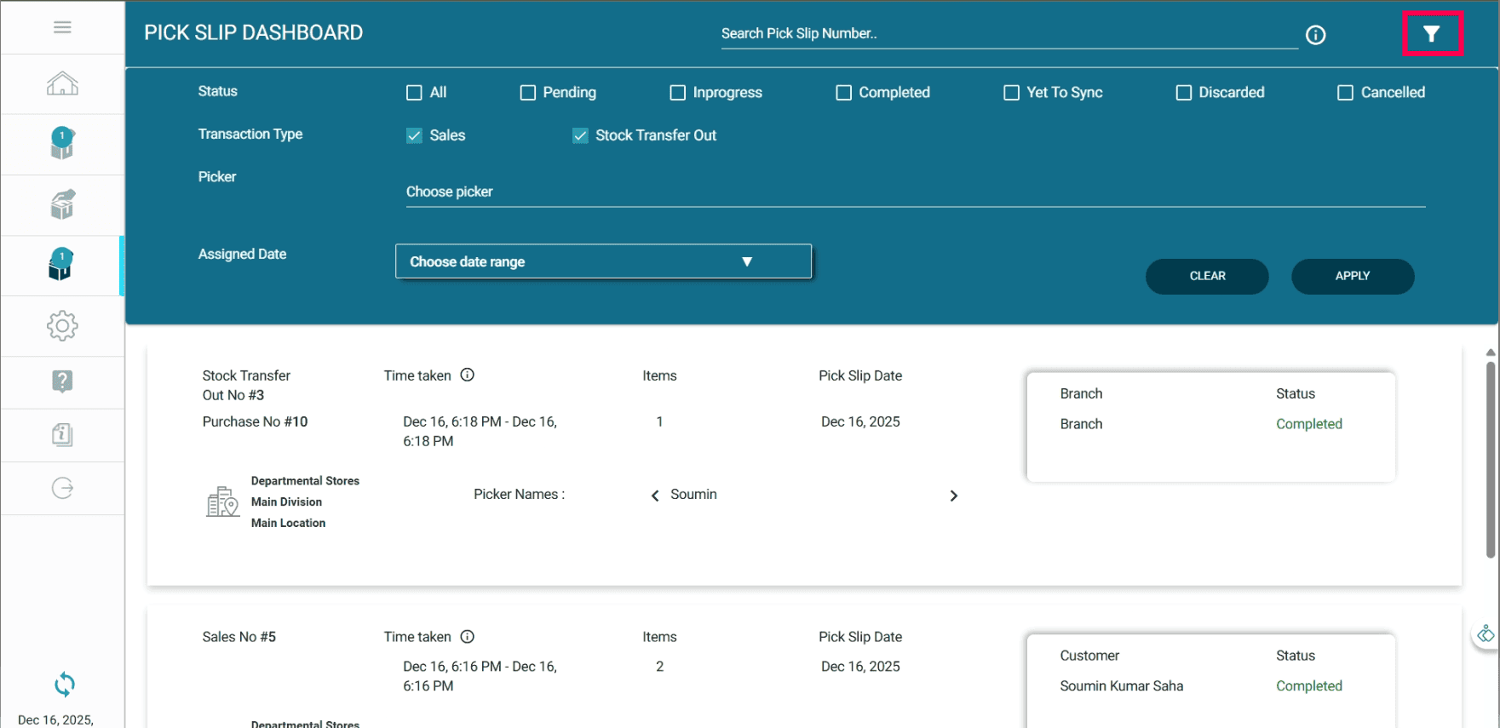Open the open-box item in sidebar
This screenshot has height=728, width=1500.
point(62,205)
